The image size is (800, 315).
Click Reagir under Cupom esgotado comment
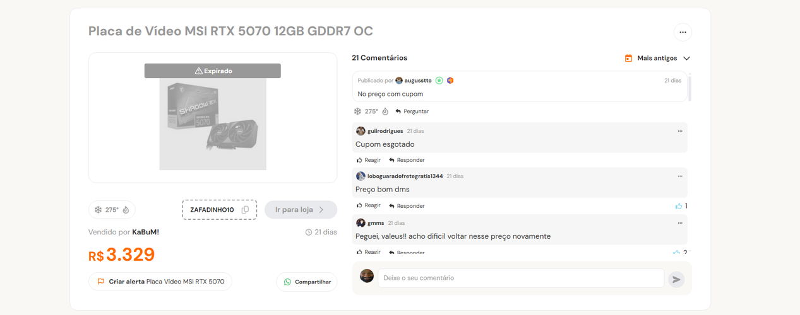point(369,160)
